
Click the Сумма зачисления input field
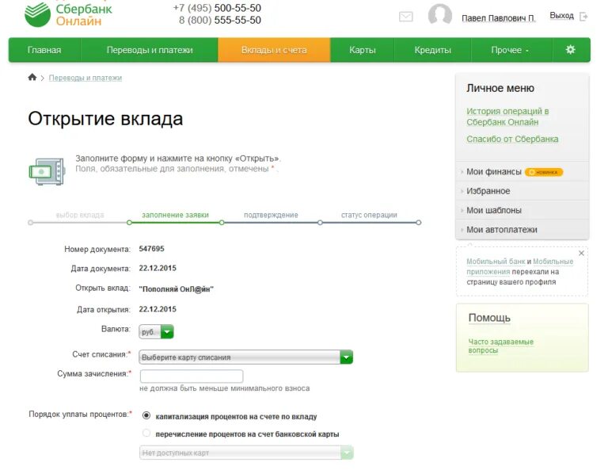[x=192, y=376]
